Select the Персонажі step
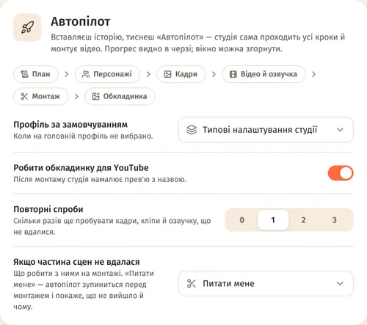367x325 pixels. (x=107, y=74)
